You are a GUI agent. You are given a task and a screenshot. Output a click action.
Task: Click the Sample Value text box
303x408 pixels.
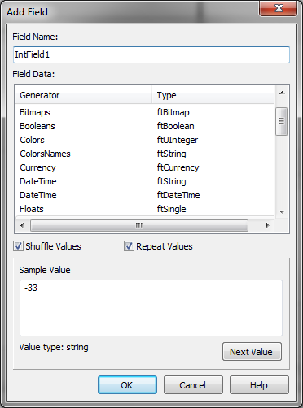(x=151, y=308)
